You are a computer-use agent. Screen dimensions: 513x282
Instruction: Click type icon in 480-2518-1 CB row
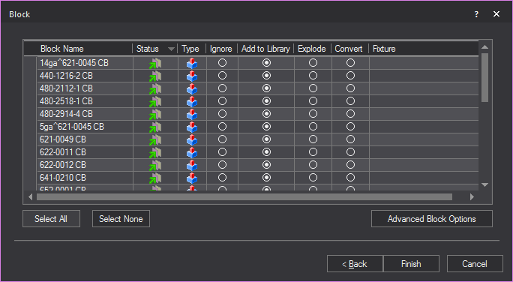tap(192, 101)
